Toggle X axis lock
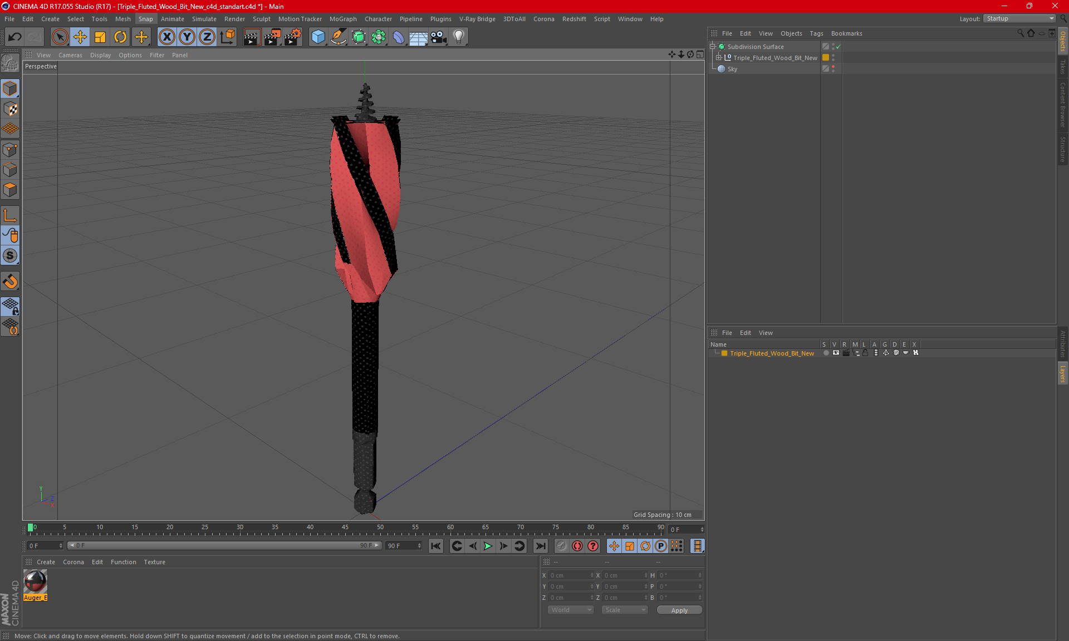 166,37
